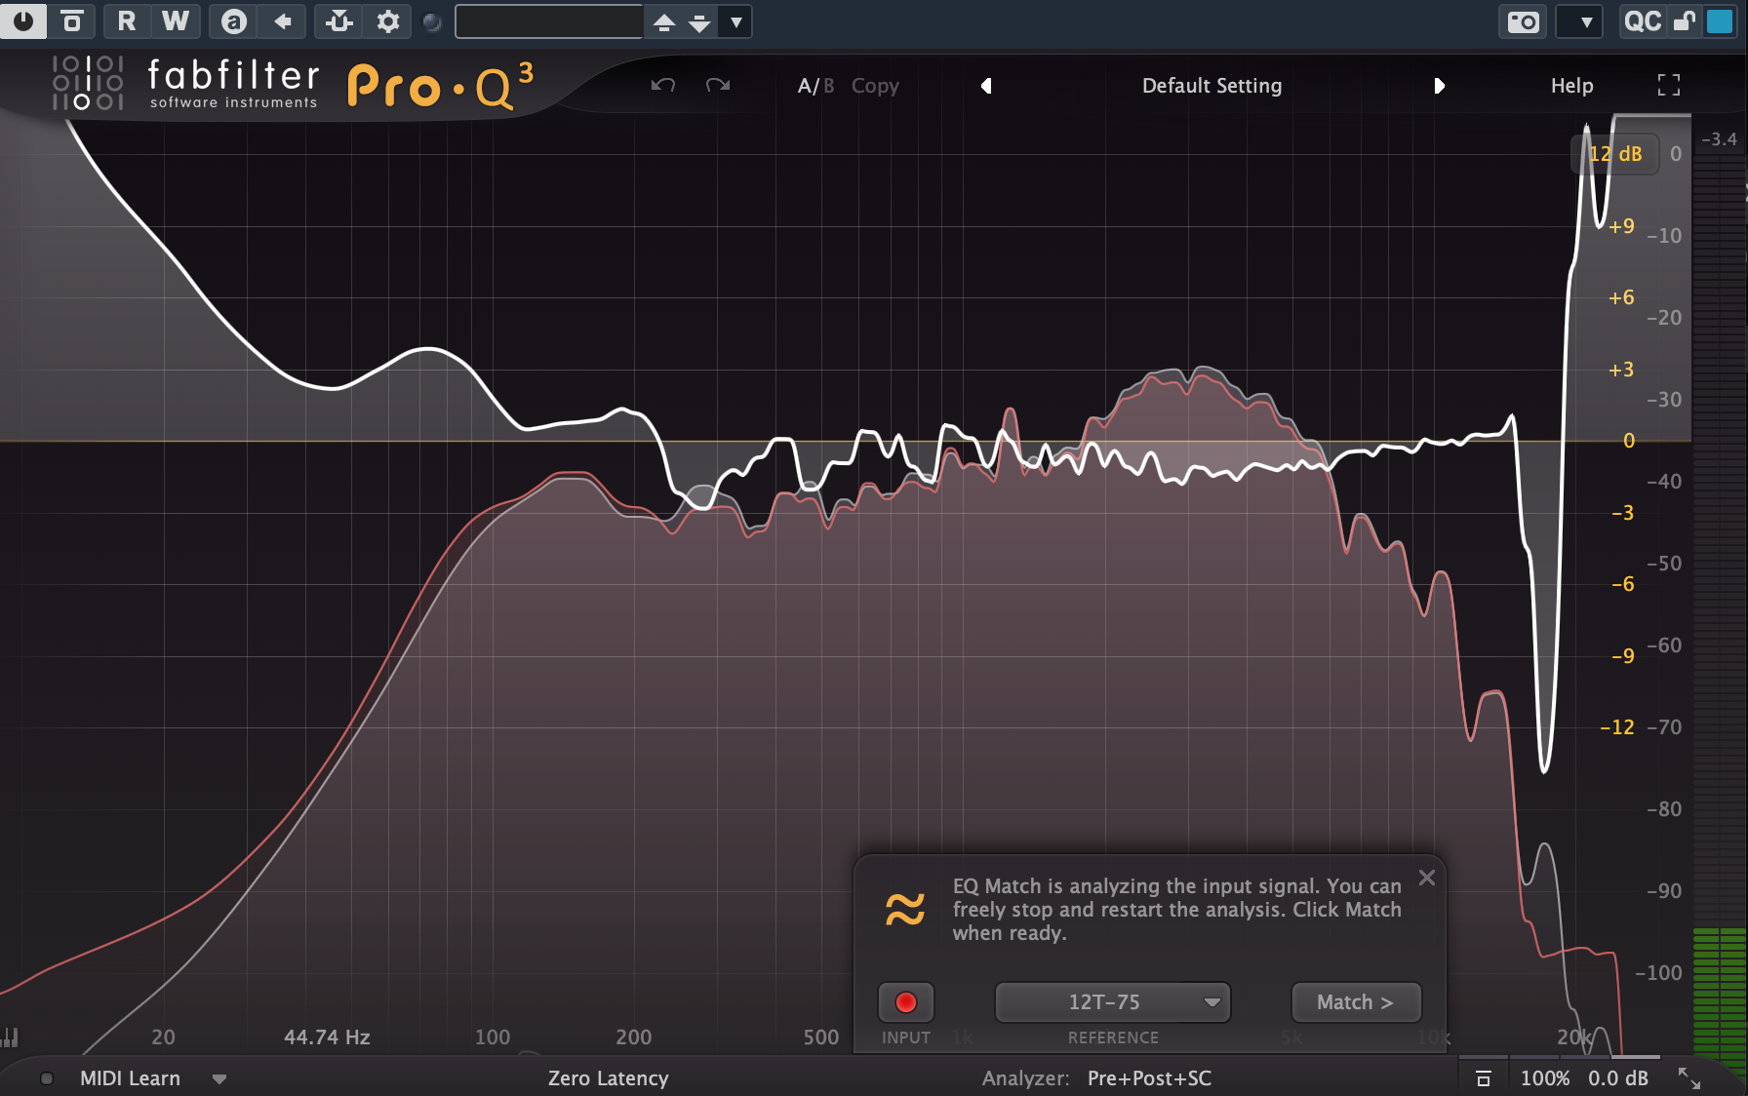Viewport: 1748px width, 1096px height.
Task: Click the Match > button
Action: [1356, 1002]
